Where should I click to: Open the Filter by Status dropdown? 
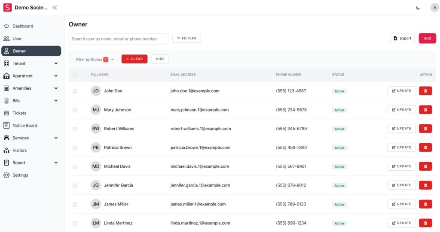point(95,60)
